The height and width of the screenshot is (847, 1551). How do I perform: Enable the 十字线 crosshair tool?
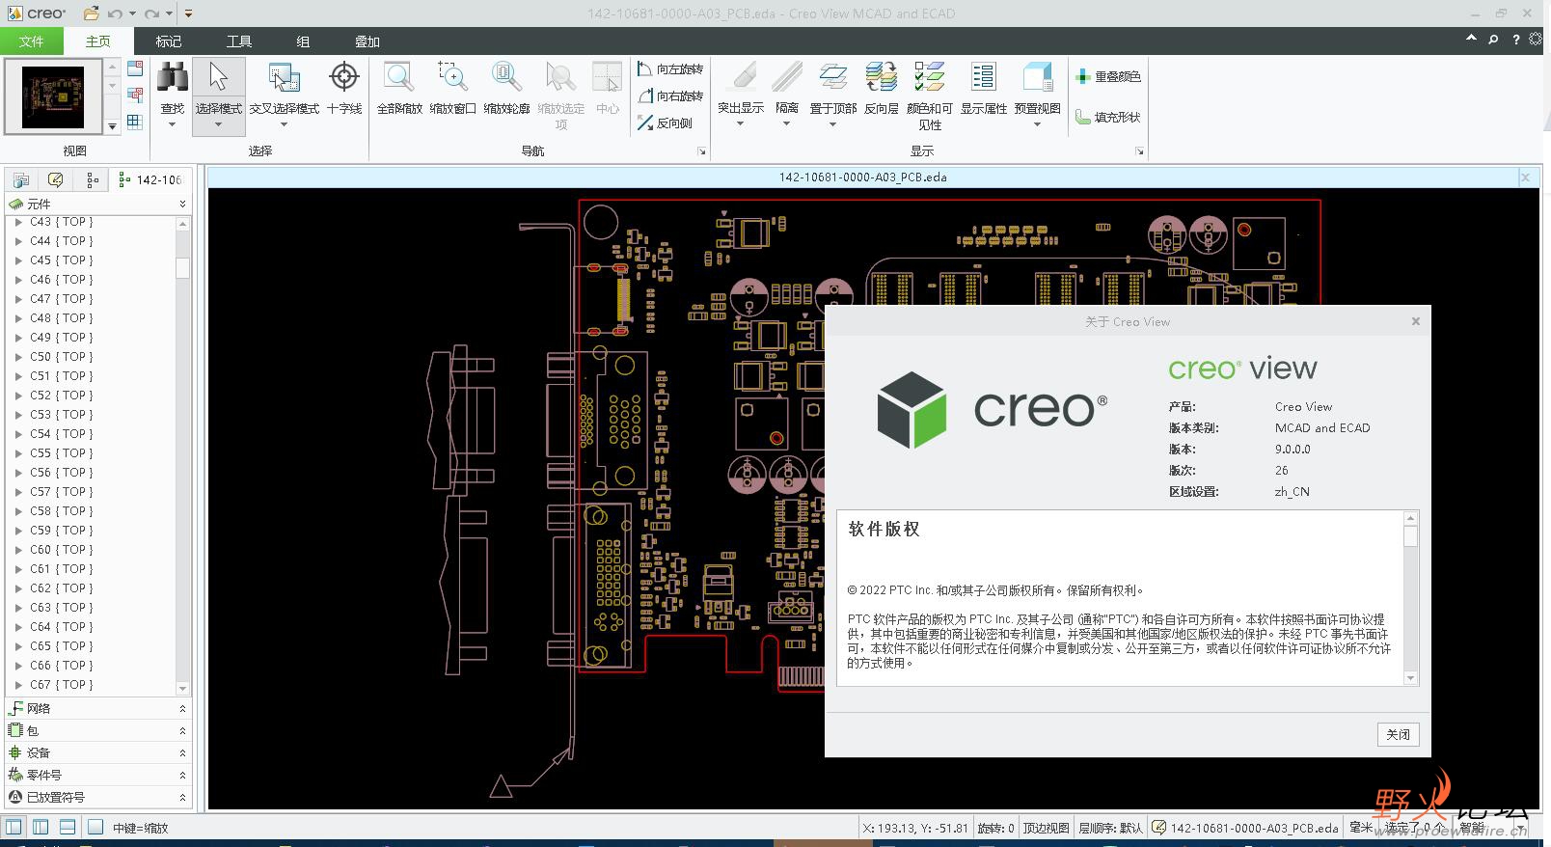click(x=343, y=77)
